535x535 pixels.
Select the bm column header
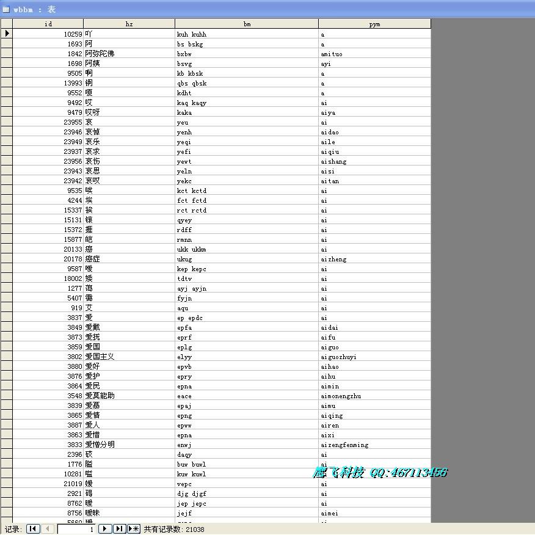pos(247,24)
